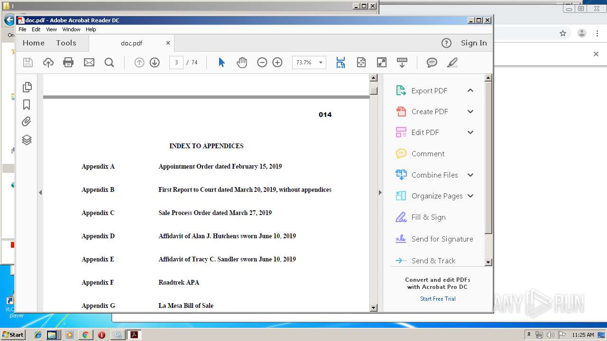Select the Highlight text pen tool
The image size is (607, 341).
click(452, 63)
